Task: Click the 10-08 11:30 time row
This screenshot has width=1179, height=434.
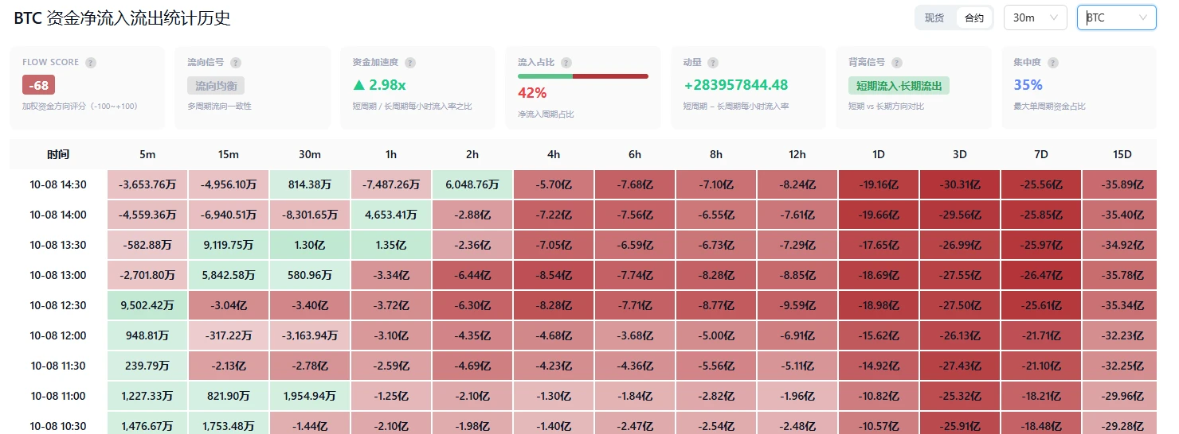Action: [x=58, y=366]
